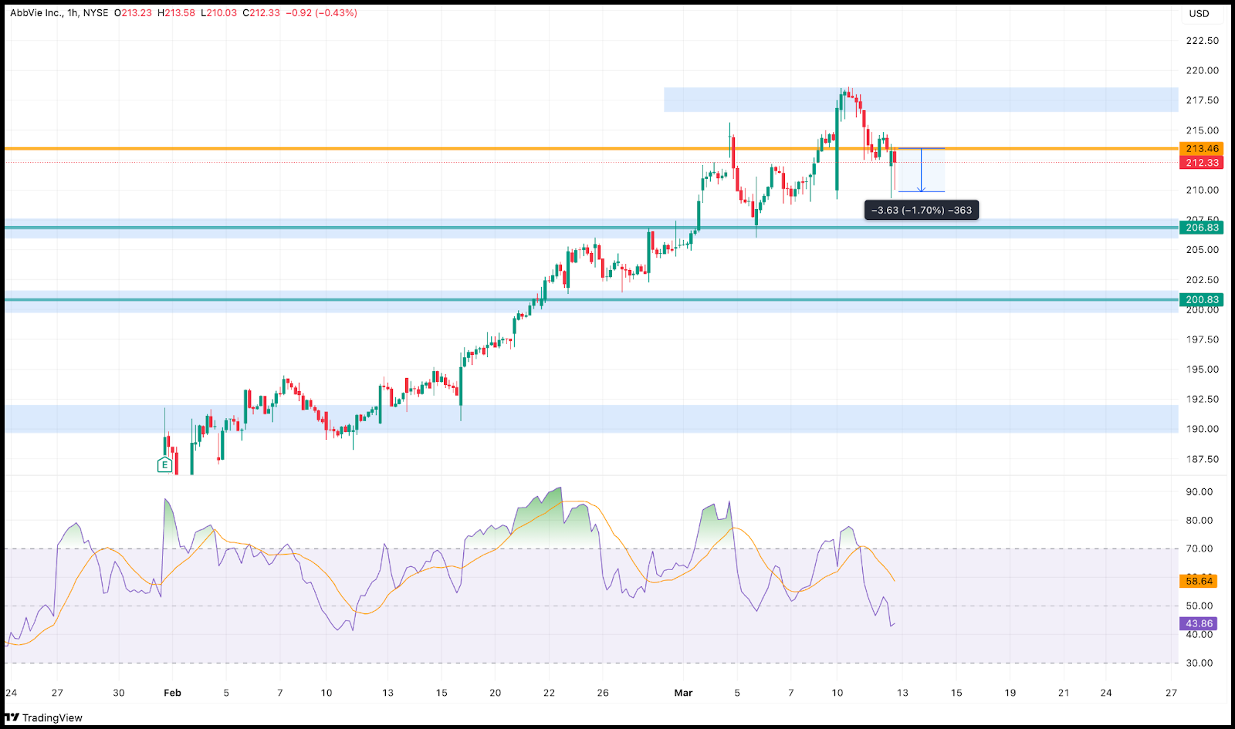This screenshot has height=729, width=1235.
Task: Click the 210.00 price scale label
Action: [x=1202, y=190]
